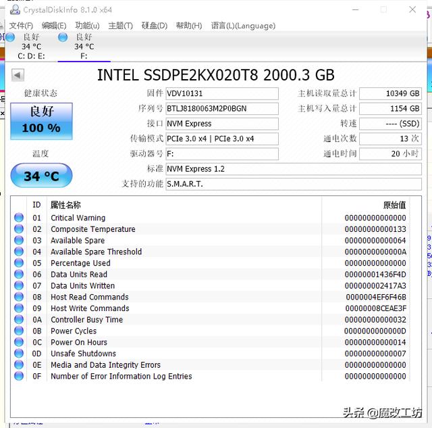The width and height of the screenshot is (432, 428).
Task: Select the Critical Warning attribute name
Action: click(x=78, y=218)
